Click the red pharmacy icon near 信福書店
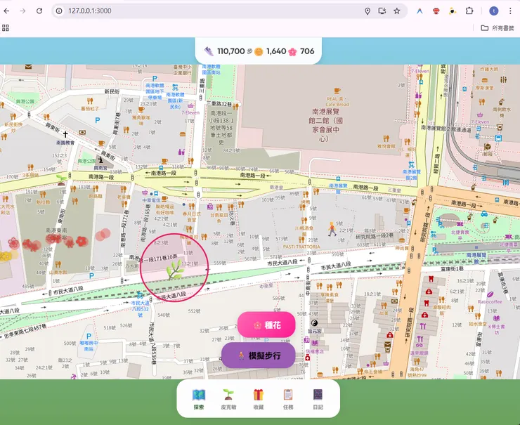Image resolution: width=520 pixels, height=425 pixels. [x=307, y=358]
